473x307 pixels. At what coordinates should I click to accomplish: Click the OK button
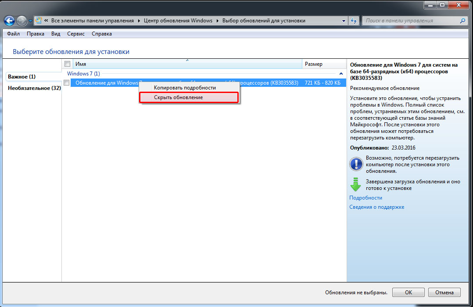click(408, 292)
